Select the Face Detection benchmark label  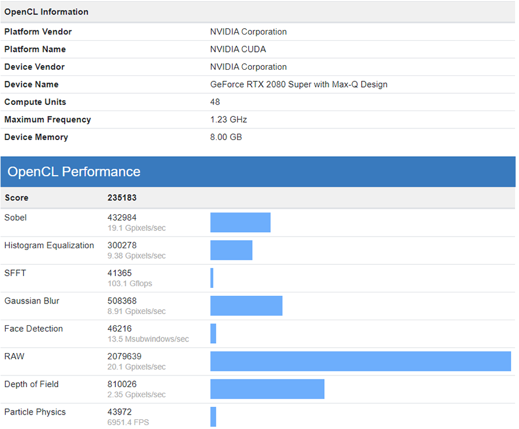[x=33, y=328]
